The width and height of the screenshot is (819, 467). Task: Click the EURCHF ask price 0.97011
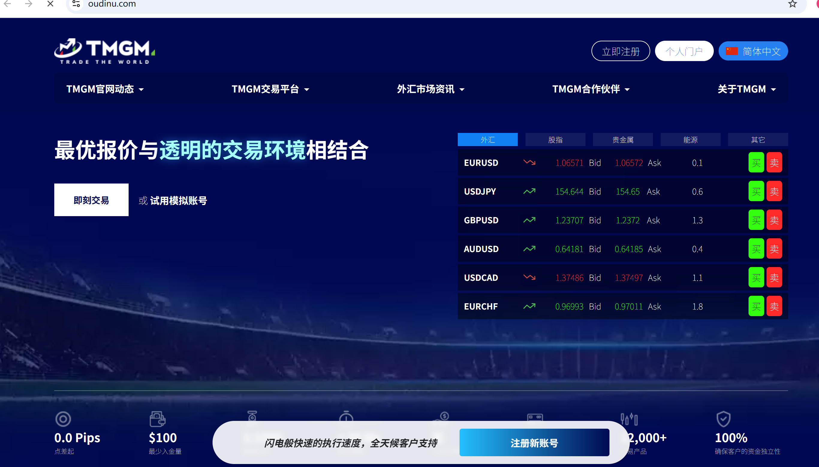(x=629, y=306)
